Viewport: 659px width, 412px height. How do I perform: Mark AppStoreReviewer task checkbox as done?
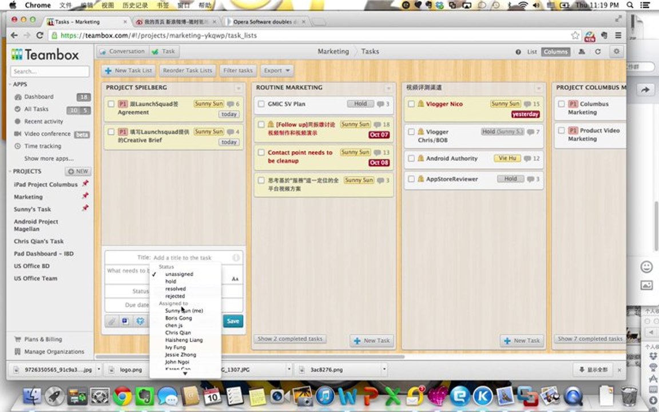click(411, 179)
